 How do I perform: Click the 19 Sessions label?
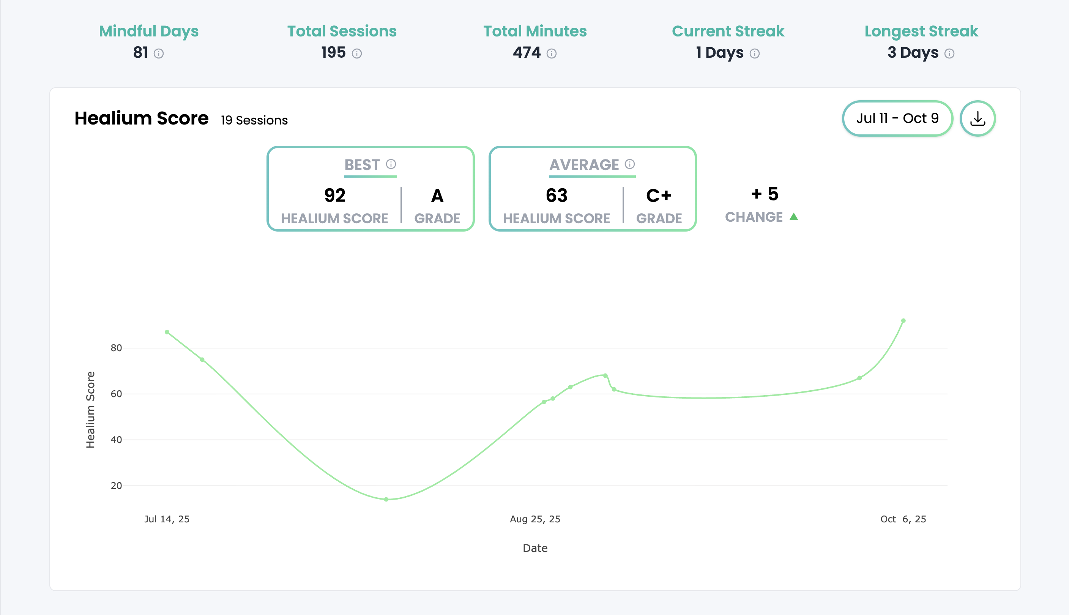click(x=254, y=120)
